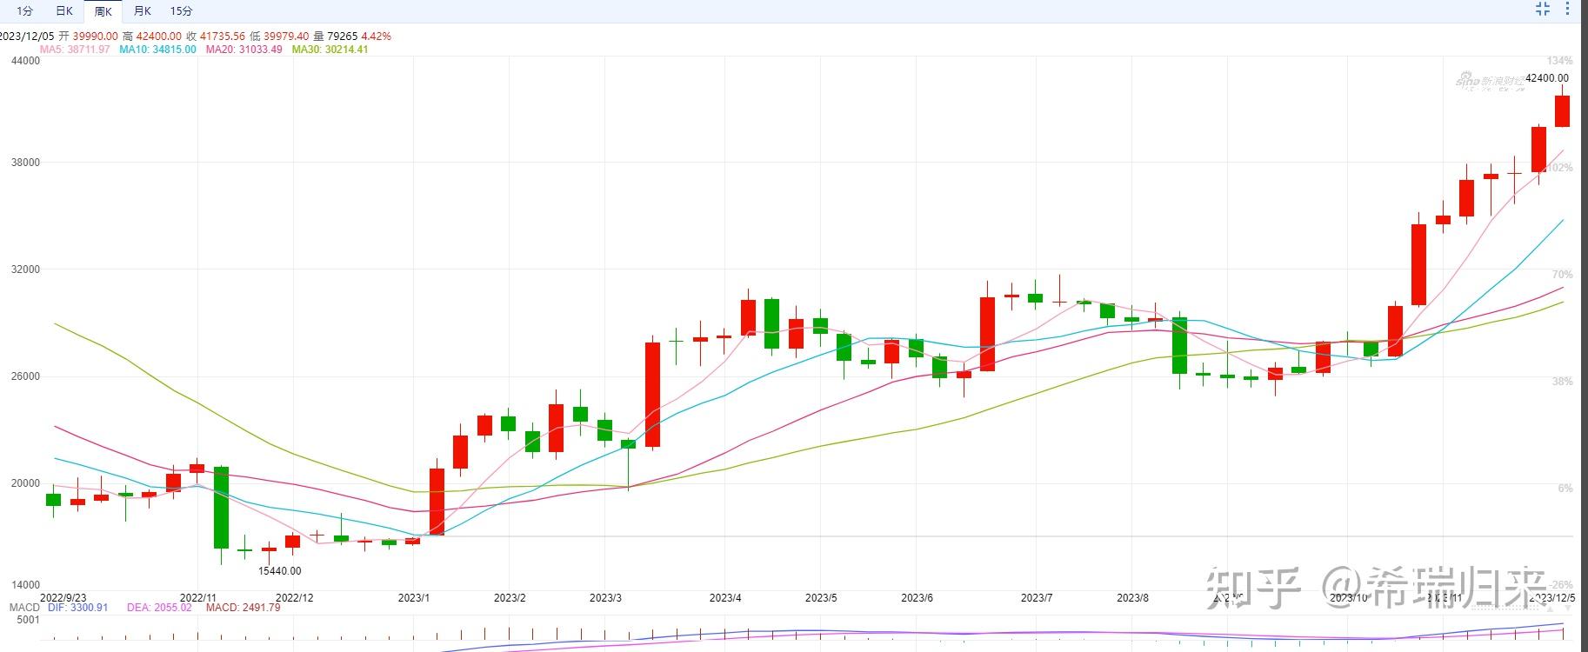The width and height of the screenshot is (1588, 652).
Task: Click the 2023/1 date axis label
Action: click(414, 598)
